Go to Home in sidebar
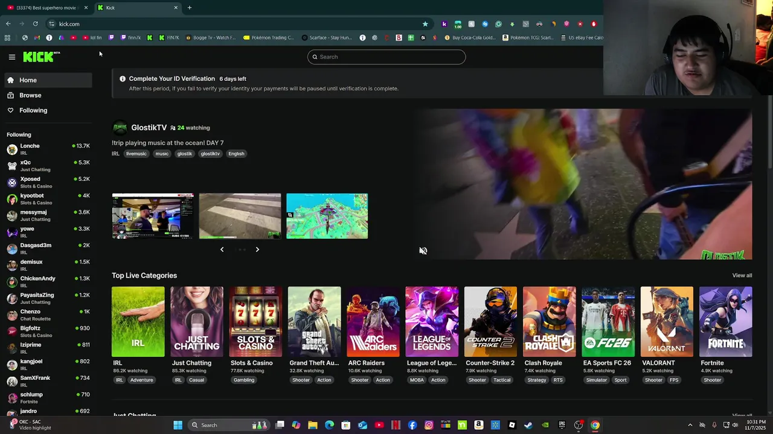This screenshot has width=773, height=434. click(x=47, y=80)
